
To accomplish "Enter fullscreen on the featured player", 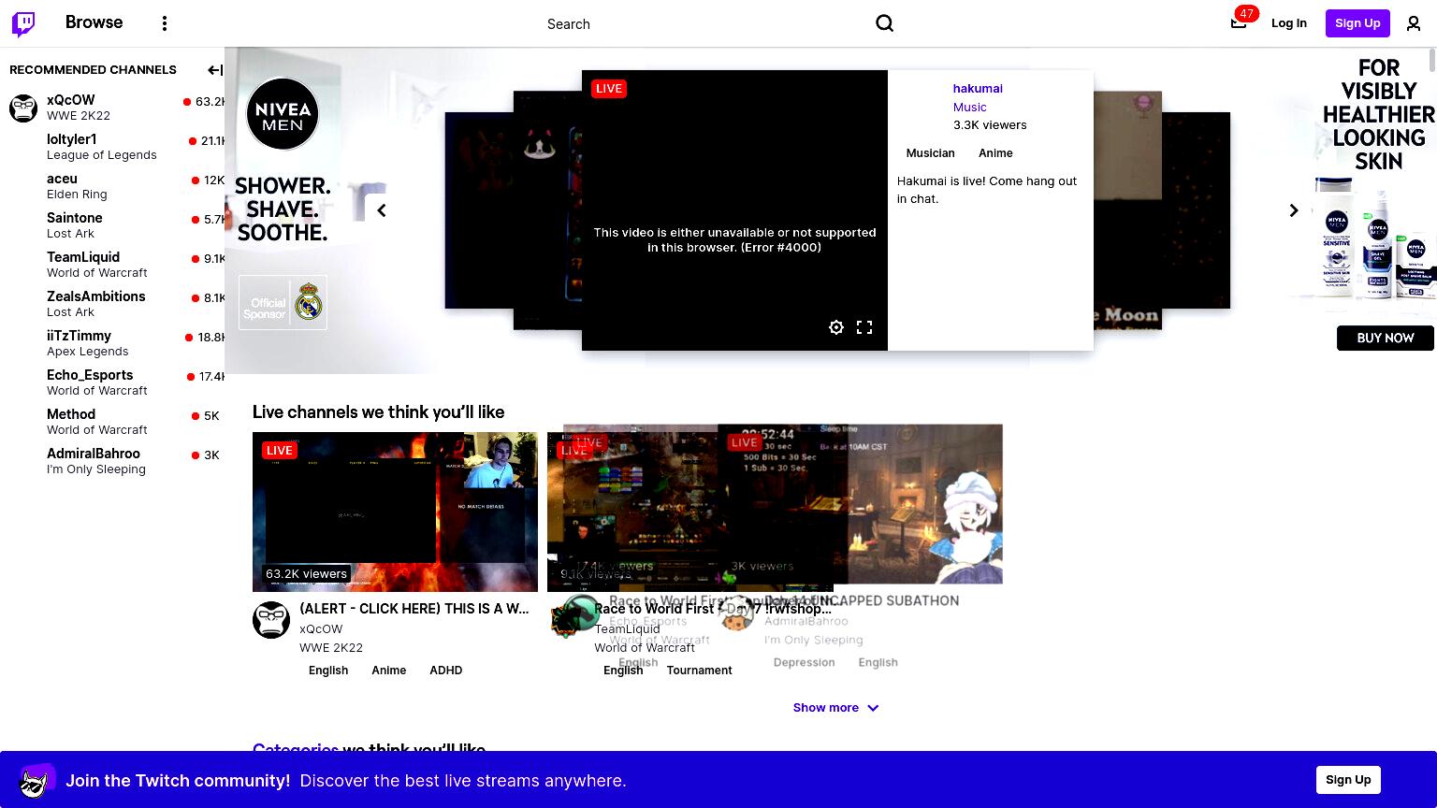I will click(x=864, y=327).
